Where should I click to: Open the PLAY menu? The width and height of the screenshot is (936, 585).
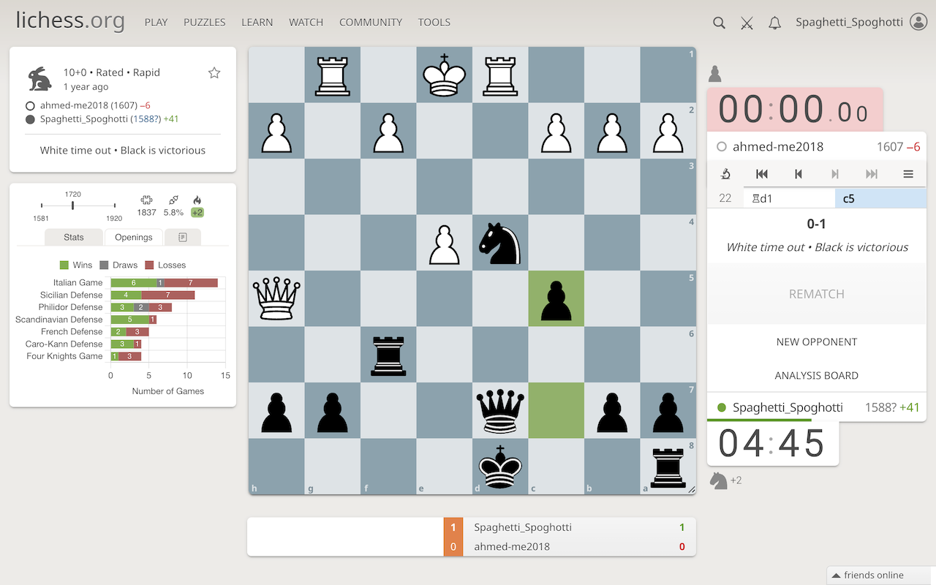[x=156, y=22]
